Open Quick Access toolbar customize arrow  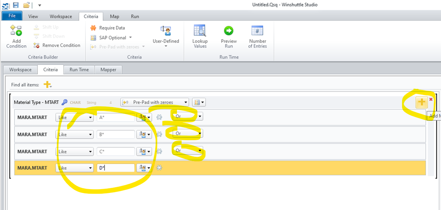39,5
